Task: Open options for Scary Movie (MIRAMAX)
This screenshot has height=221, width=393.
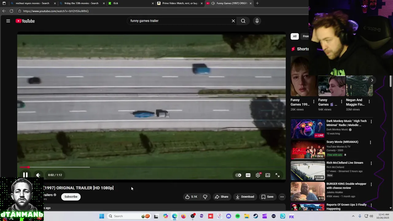Action: point(370,142)
